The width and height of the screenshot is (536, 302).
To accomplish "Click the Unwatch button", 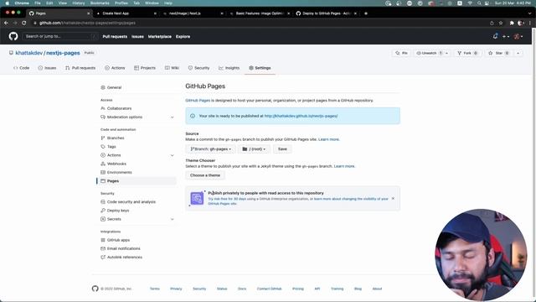I will 429,53.
